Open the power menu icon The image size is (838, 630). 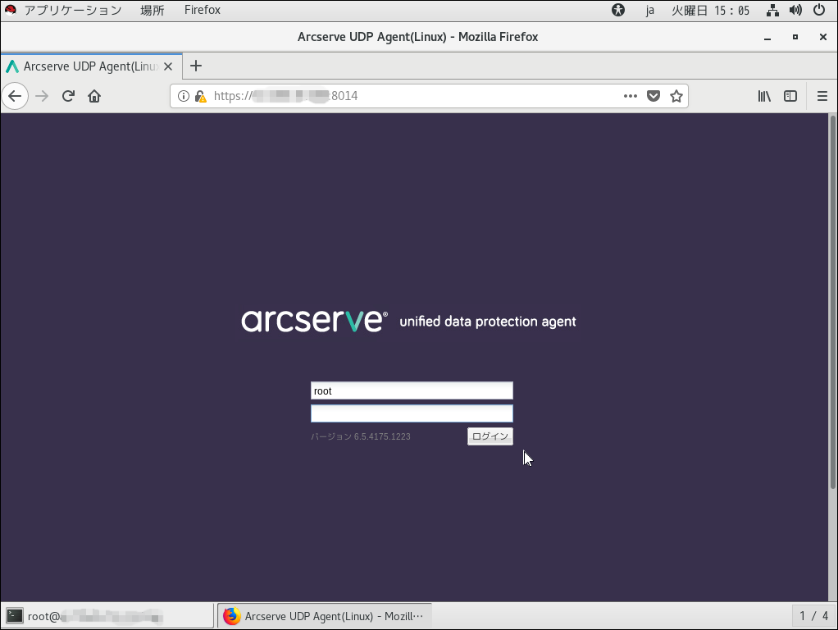[x=819, y=10]
